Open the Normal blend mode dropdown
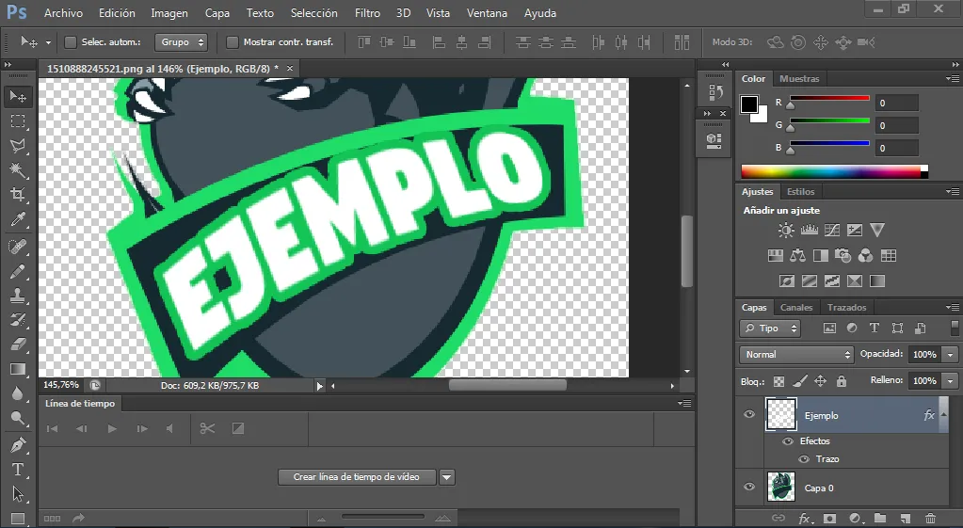This screenshot has height=528, width=963. click(x=796, y=354)
